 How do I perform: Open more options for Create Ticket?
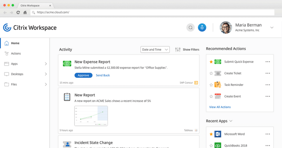tap(268, 73)
